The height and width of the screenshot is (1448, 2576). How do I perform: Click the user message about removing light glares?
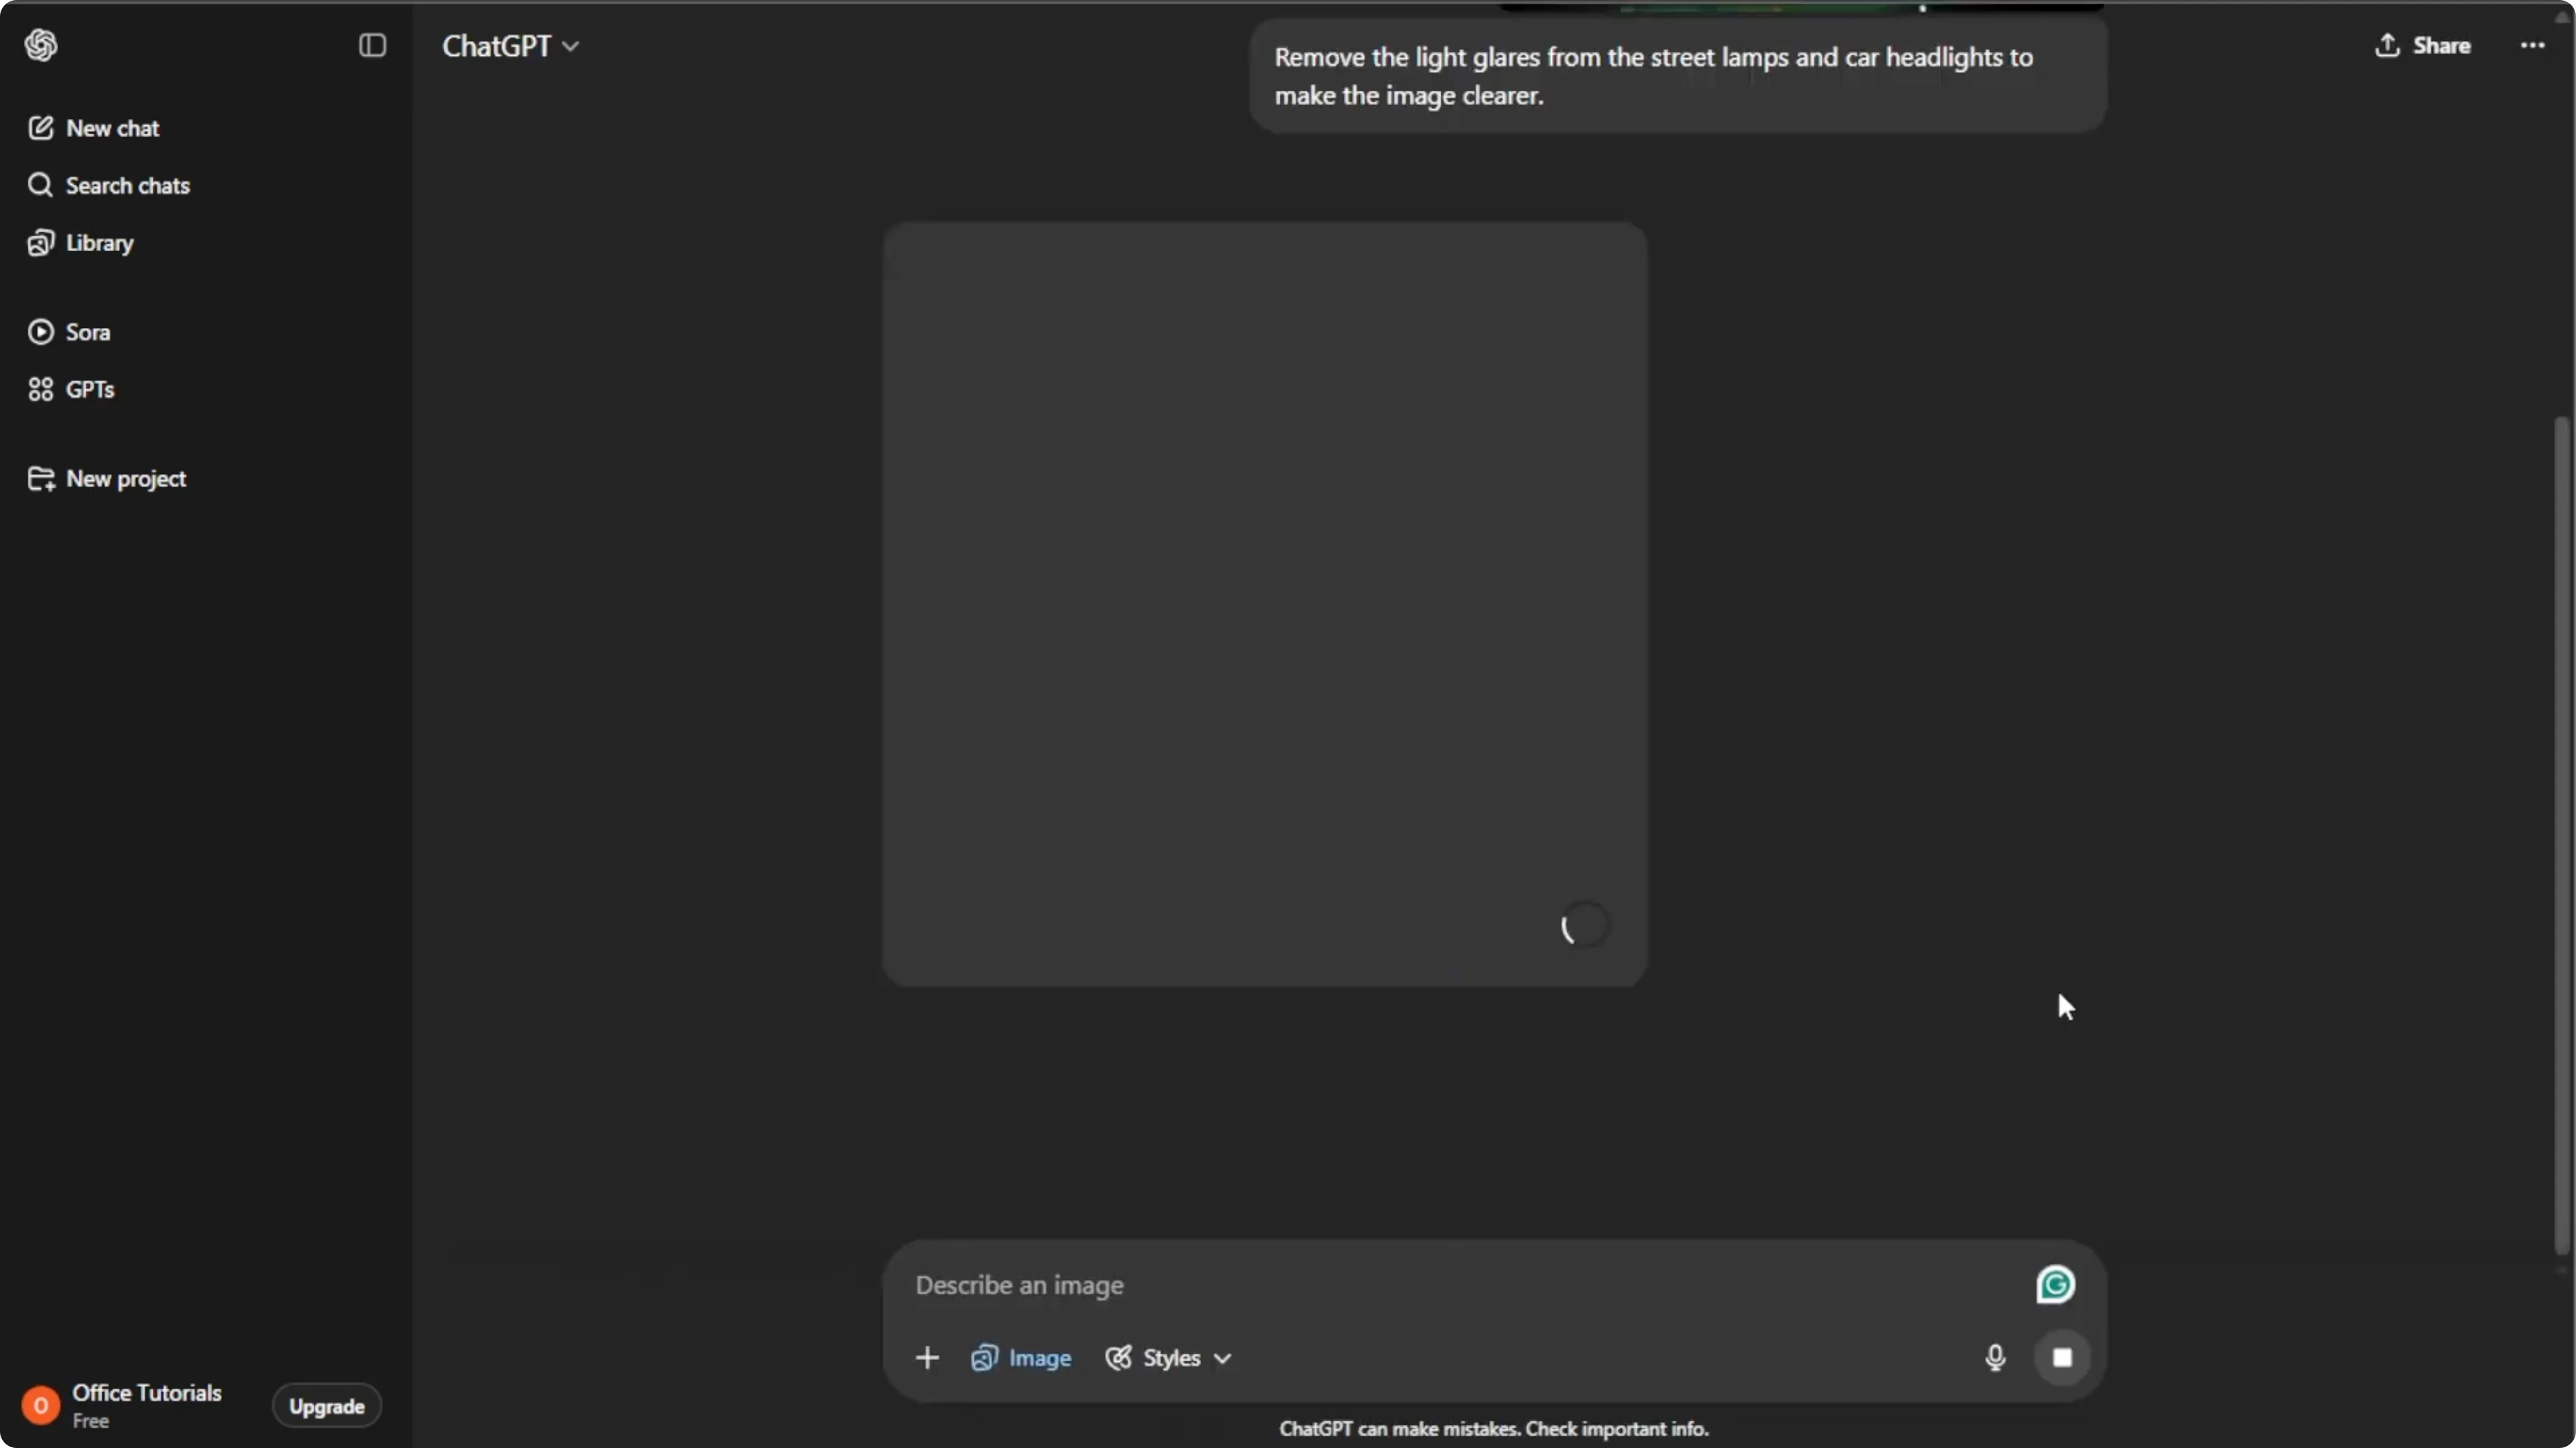pyautogui.click(x=1678, y=76)
